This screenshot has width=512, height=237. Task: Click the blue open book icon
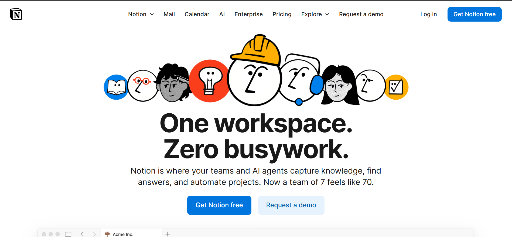coord(116,87)
